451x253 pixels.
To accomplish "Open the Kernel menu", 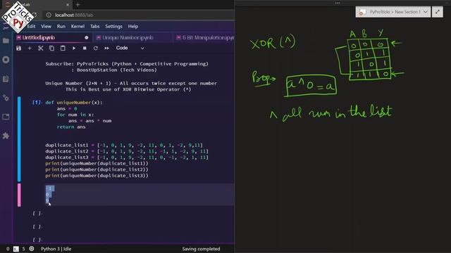I will 78,27.
